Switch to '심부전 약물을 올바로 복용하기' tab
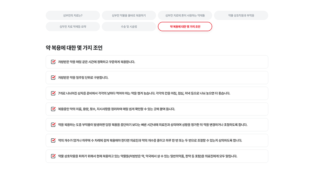Viewport: 314px width, 176px height. coord(129,15)
